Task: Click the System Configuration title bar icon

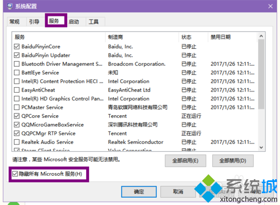Action: 10,6
